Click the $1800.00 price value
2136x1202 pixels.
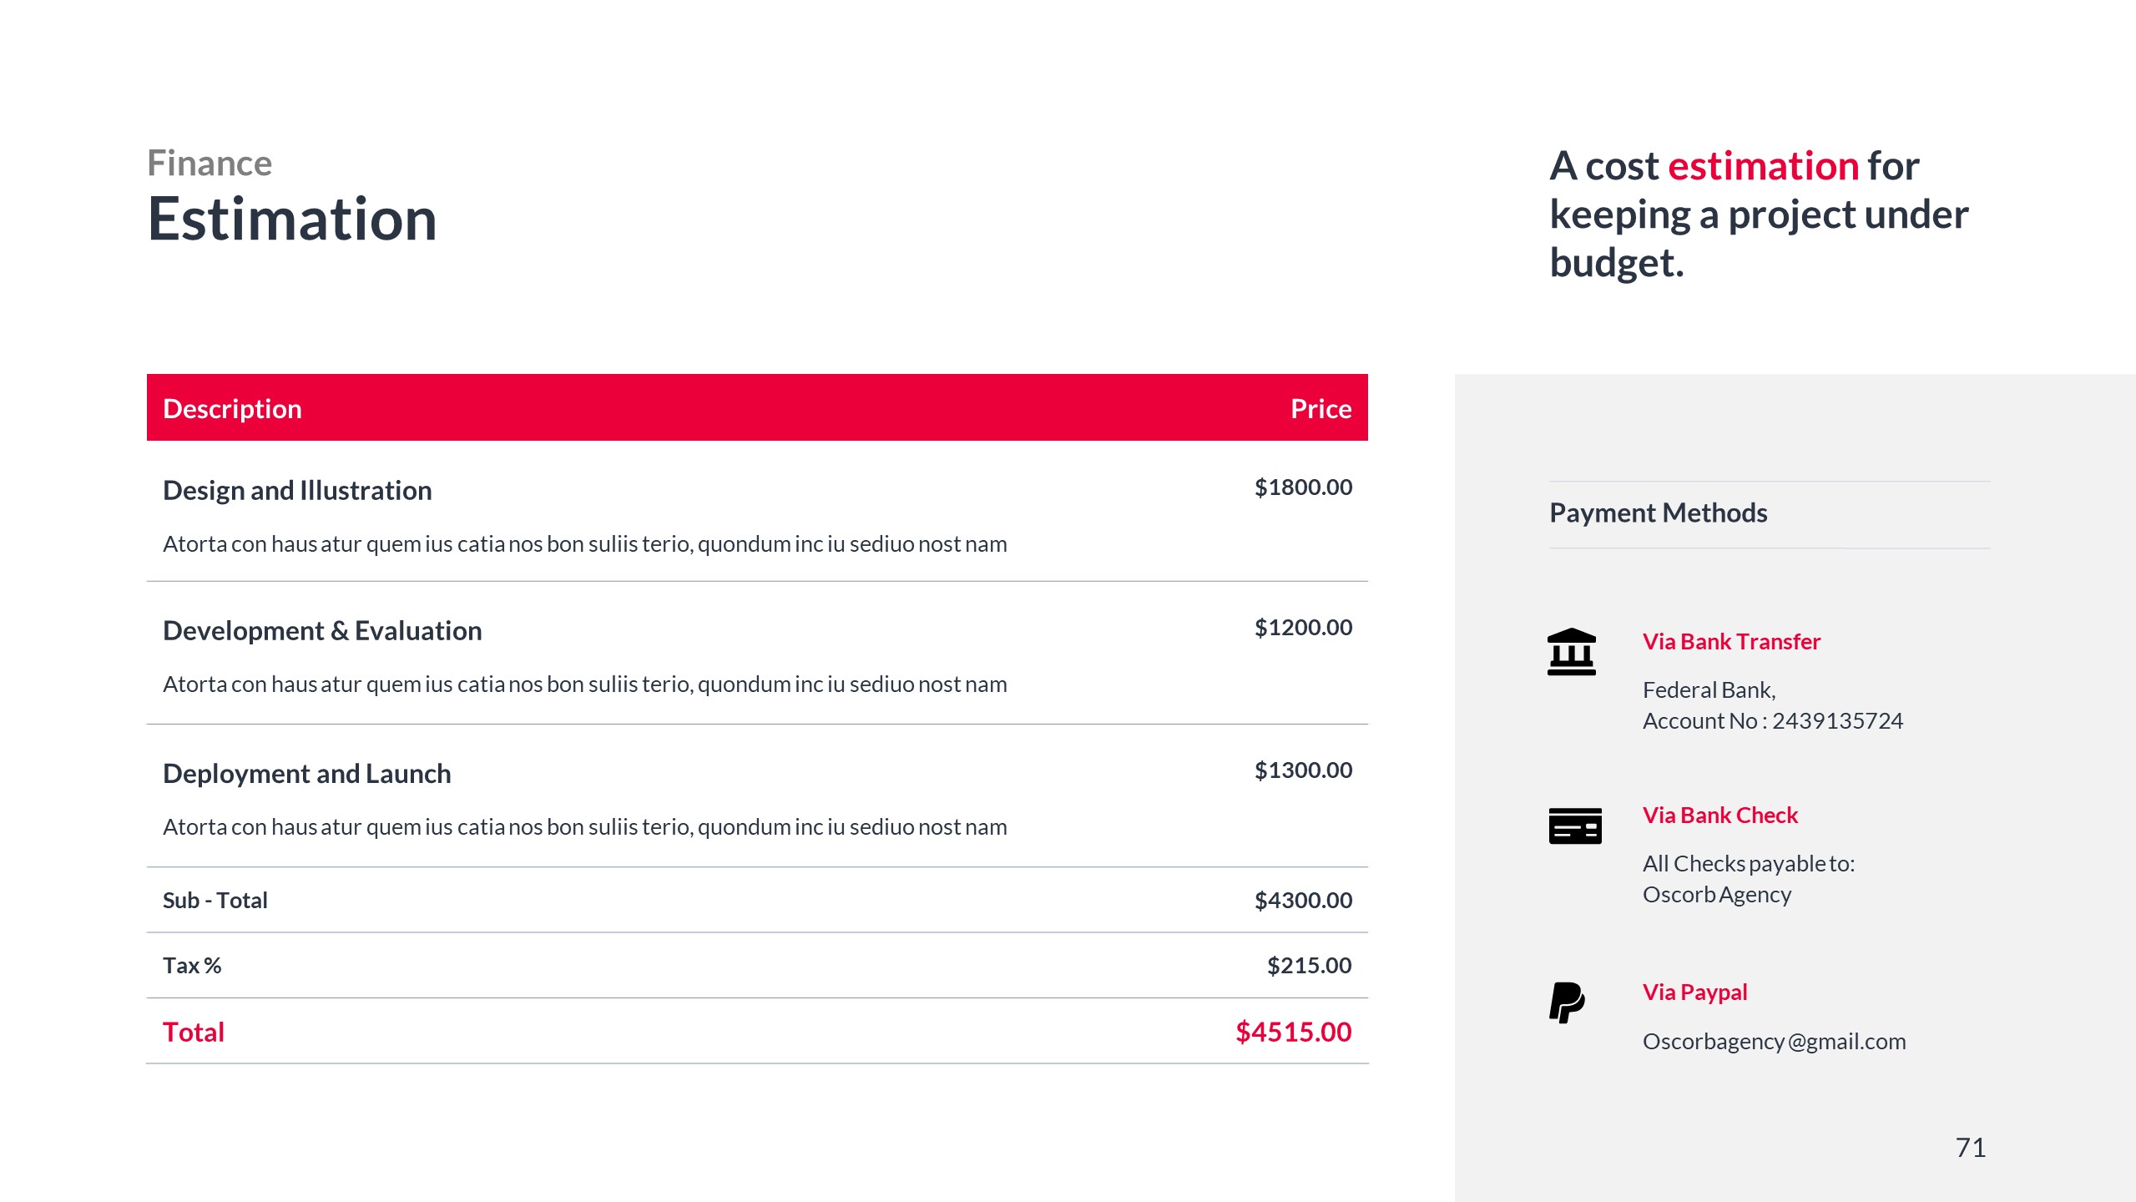1303,487
